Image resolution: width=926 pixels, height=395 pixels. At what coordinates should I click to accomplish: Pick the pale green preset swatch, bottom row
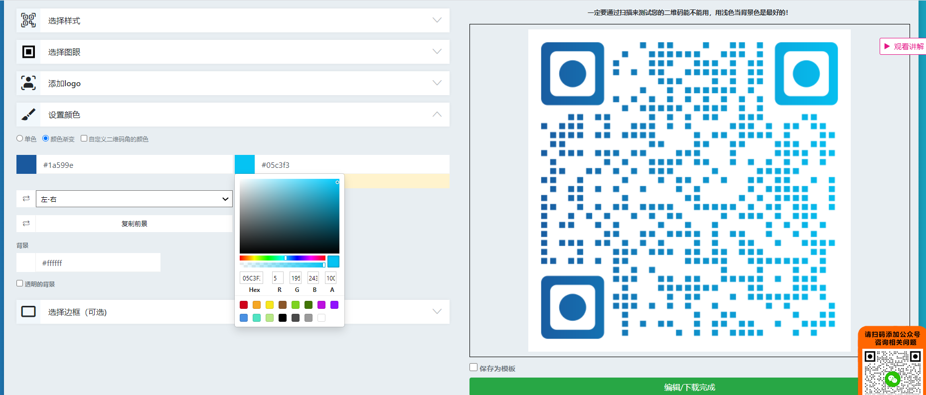tap(270, 318)
